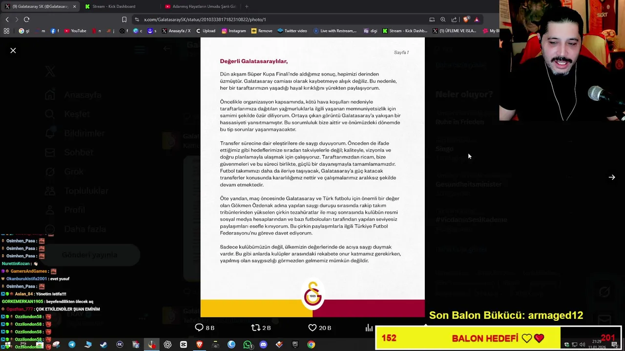Image resolution: width=625 pixels, height=351 pixels.
Task: Open the Instagram bookmark
Action: 234,31
